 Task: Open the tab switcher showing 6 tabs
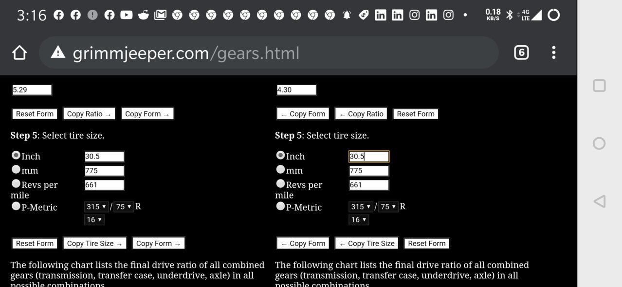(x=521, y=53)
